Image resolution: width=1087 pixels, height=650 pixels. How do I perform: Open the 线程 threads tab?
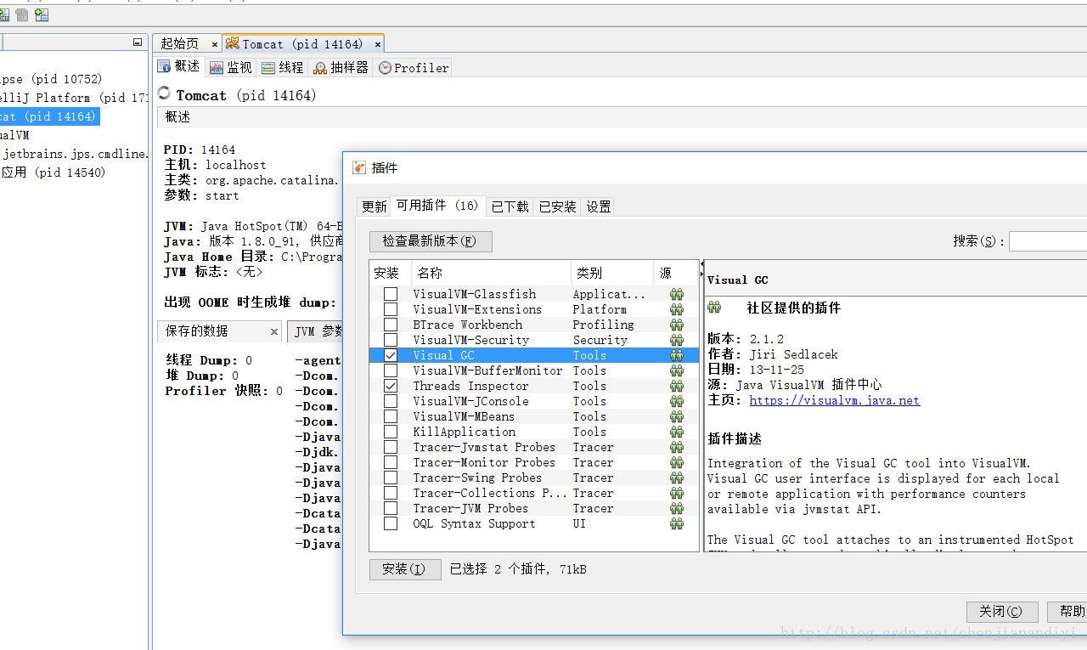tap(282, 67)
